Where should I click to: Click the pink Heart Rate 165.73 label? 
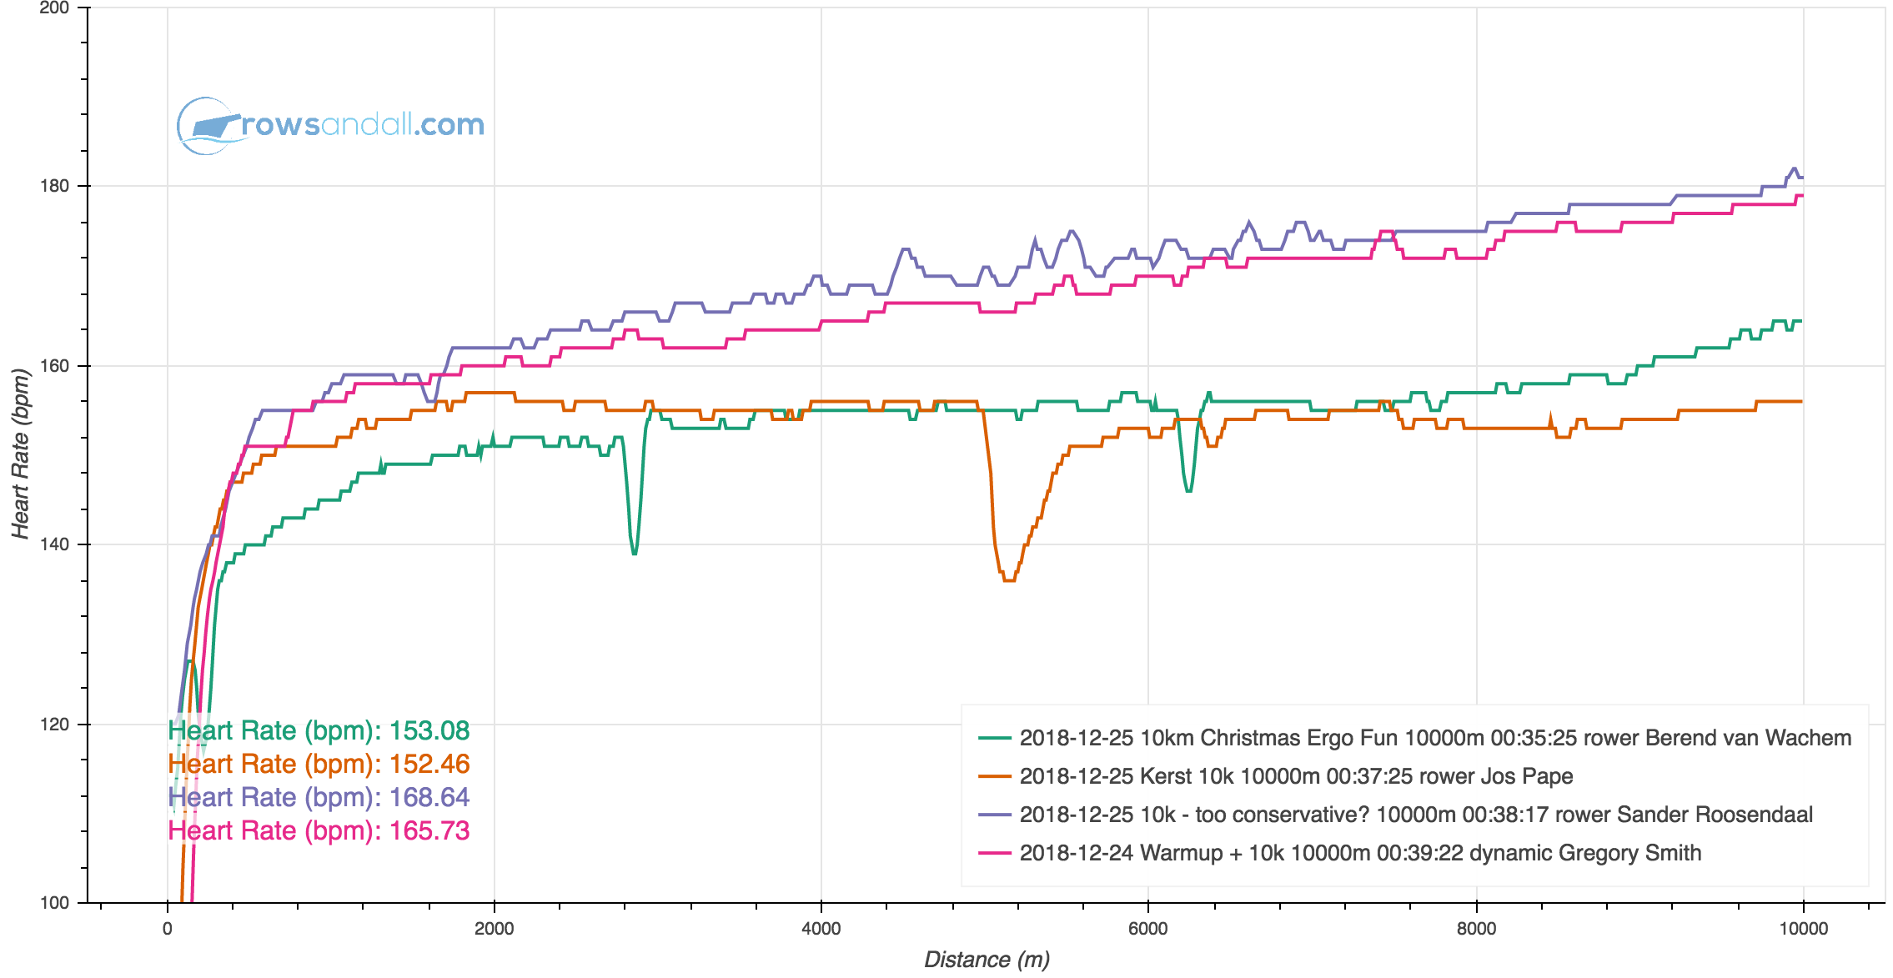coord(319,830)
